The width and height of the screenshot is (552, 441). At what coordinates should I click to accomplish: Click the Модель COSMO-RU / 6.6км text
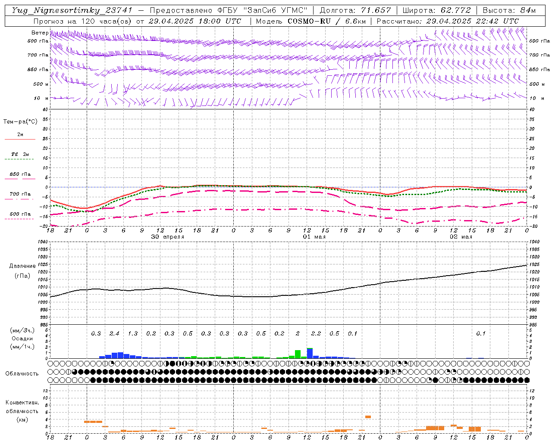(x=311, y=21)
